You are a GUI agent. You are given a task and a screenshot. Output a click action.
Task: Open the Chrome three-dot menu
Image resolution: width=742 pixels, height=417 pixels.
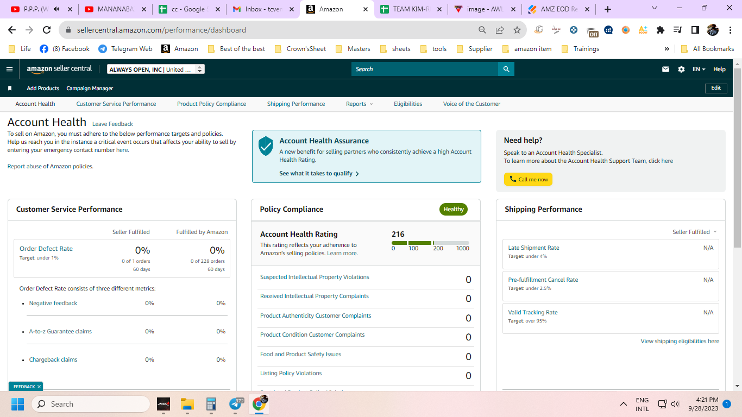[730, 30]
